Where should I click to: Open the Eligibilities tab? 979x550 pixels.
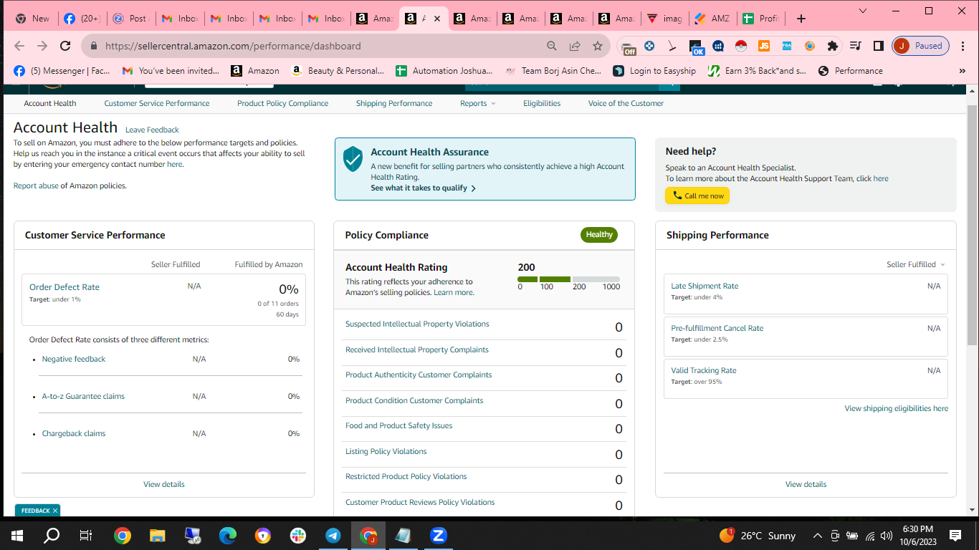[542, 103]
